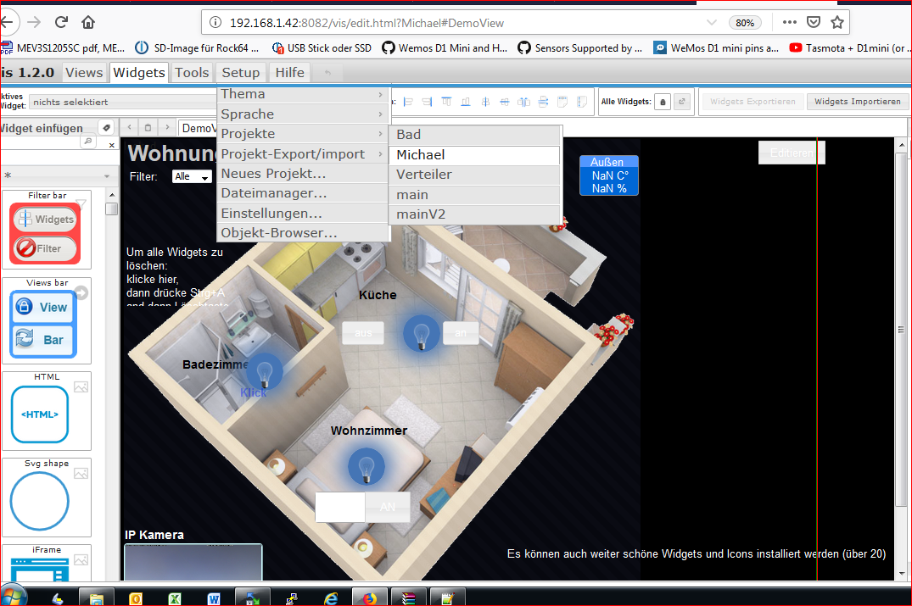The height and width of the screenshot is (606, 912).
Task: Align widgets top icon
Action: 447,102
